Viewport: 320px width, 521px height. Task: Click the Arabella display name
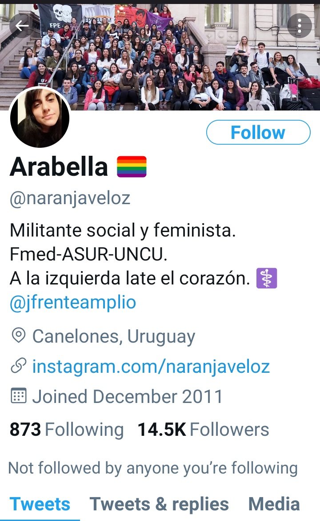(x=59, y=166)
